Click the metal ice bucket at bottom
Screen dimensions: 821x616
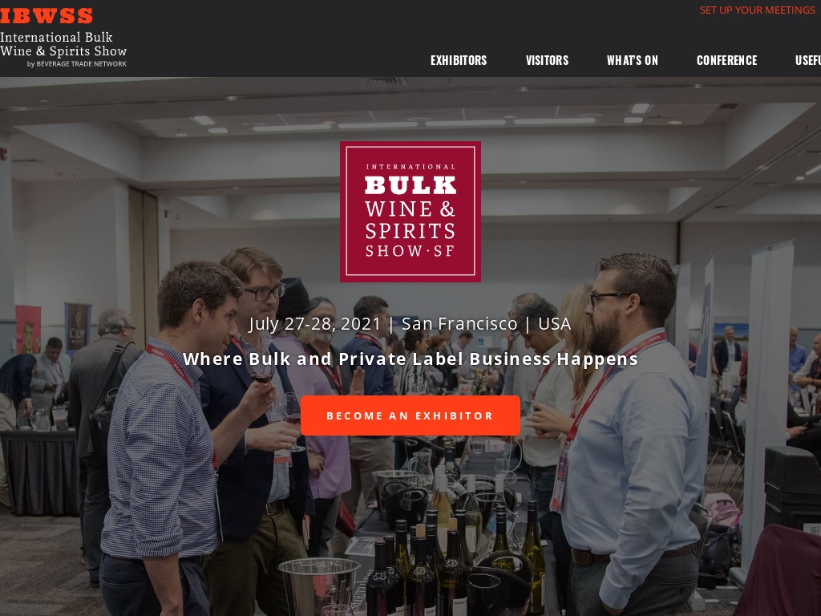(319, 586)
